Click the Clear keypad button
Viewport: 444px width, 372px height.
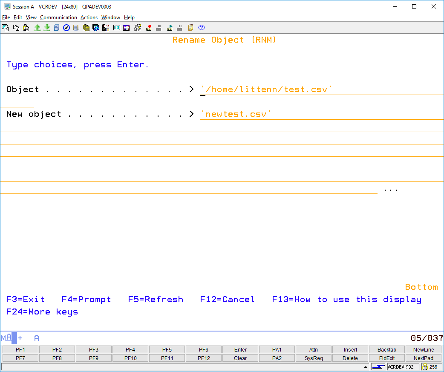[x=240, y=358]
